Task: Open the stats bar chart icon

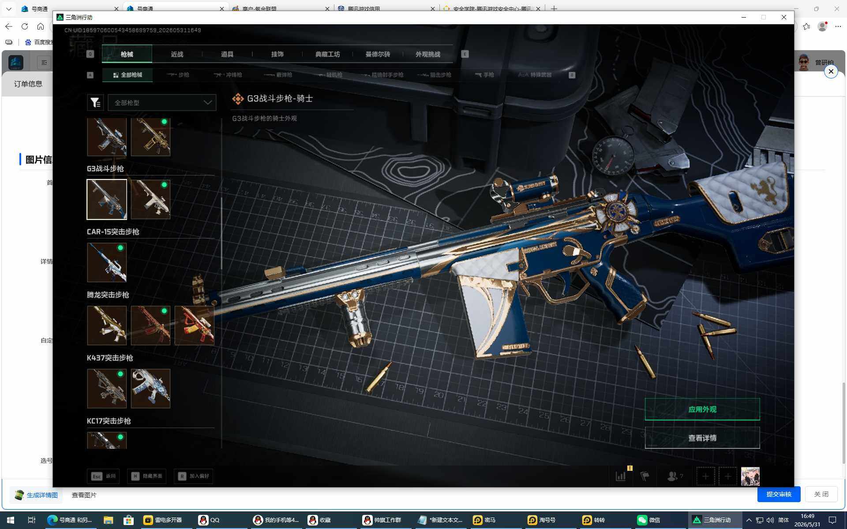Action: 621,476
